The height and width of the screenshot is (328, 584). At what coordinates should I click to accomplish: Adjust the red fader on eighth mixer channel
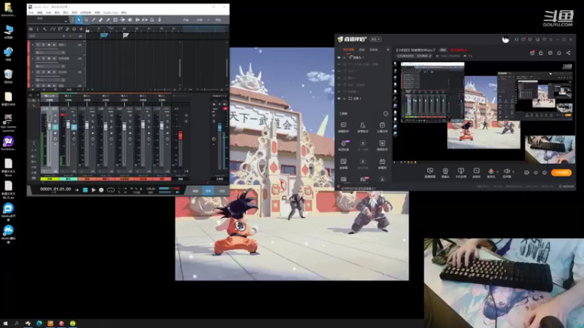point(180,136)
